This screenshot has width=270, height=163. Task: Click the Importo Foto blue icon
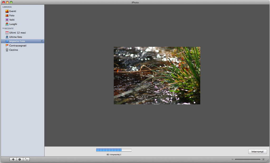pyautogui.click(x=7, y=41)
